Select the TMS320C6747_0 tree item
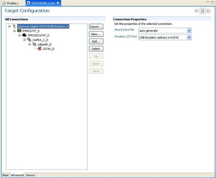 click(38, 35)
